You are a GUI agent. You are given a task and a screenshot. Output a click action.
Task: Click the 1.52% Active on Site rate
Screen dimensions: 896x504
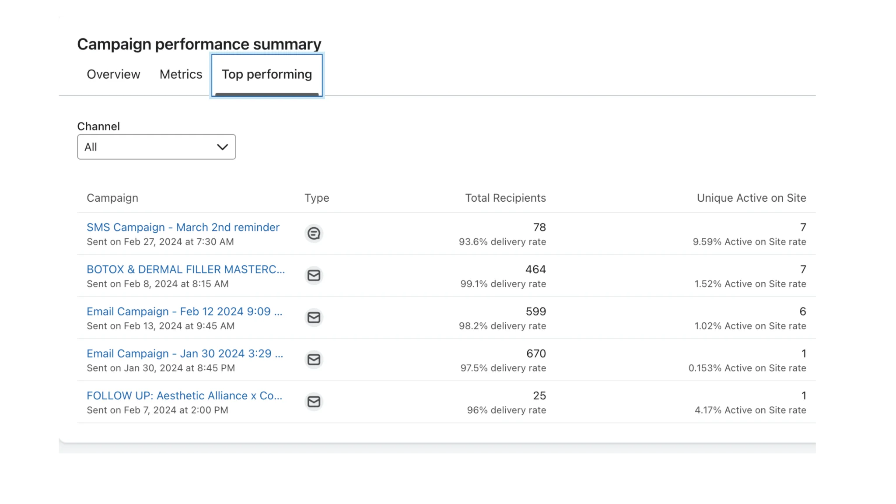pyautogui.click(x=750, y=284)
